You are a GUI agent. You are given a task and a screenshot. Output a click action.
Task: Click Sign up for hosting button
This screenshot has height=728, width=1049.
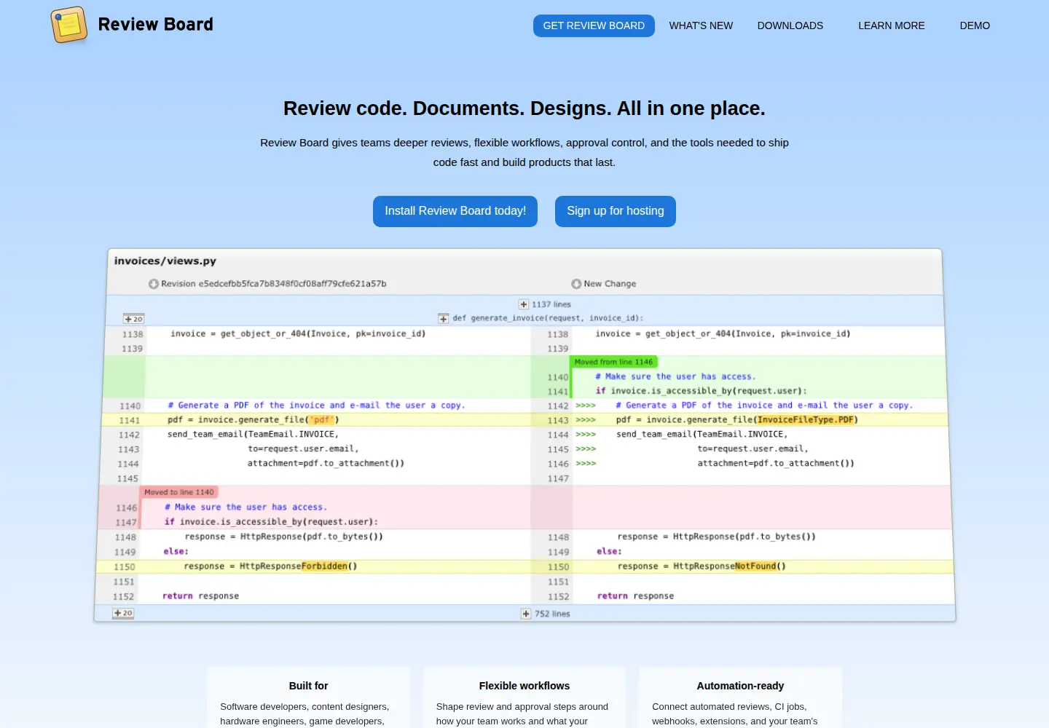coord(616,211)
